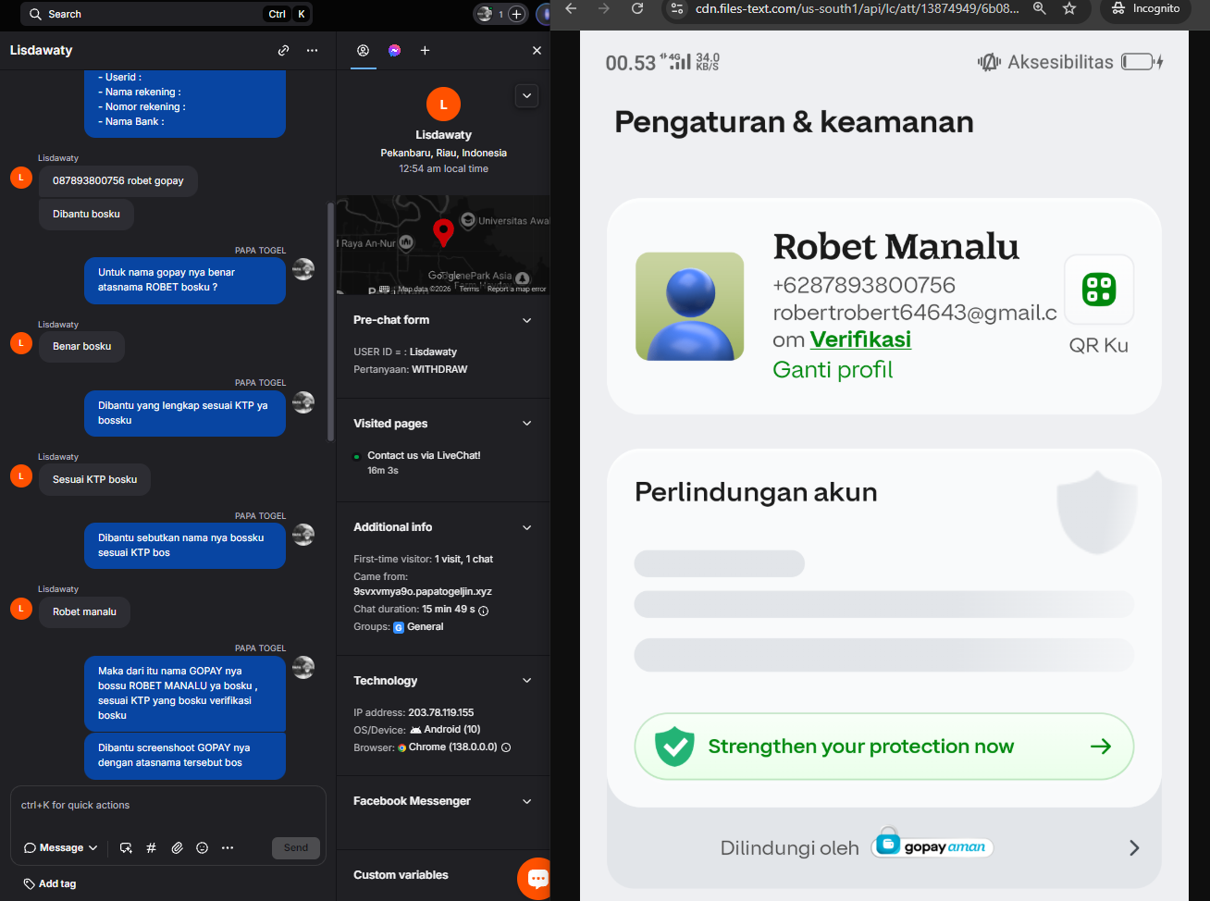Click Lisdawaty avatar beside 'Robet manalu' message

[21, 609]
